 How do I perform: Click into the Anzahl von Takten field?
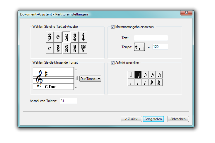pos(68,101)
